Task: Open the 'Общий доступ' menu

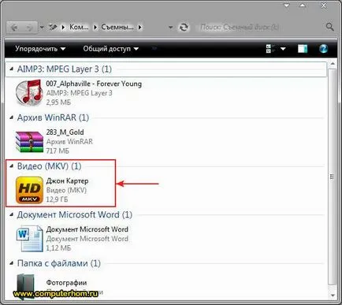Action: click(110, 49)
